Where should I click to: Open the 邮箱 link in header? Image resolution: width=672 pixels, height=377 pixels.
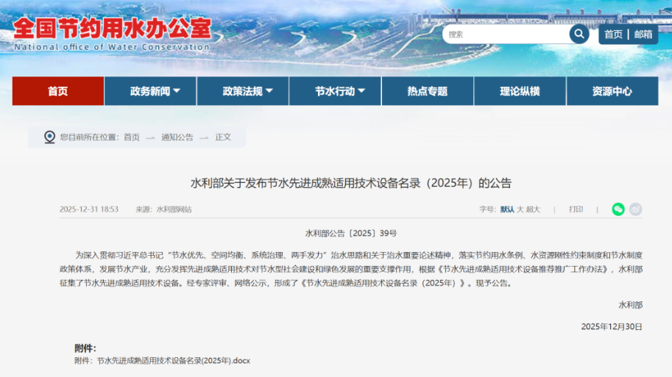[x=643, y=35]
